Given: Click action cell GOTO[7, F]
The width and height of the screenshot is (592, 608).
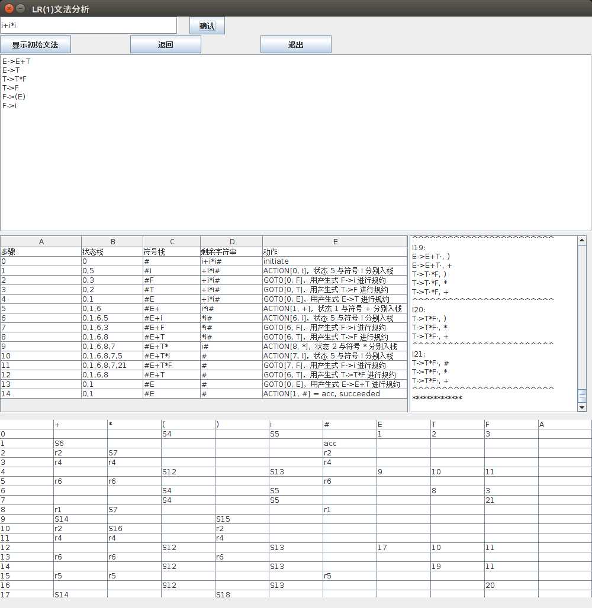Looking at the screenshot, I should click(x=335, y=366).
